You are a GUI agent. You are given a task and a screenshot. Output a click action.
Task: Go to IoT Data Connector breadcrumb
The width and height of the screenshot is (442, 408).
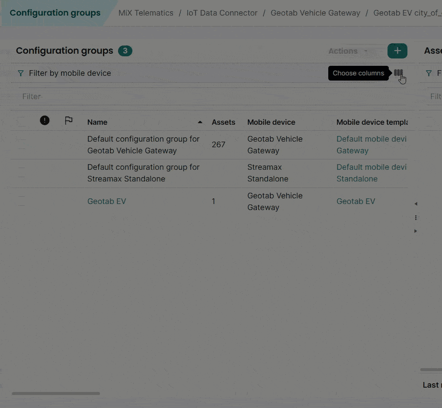[222, 13]
